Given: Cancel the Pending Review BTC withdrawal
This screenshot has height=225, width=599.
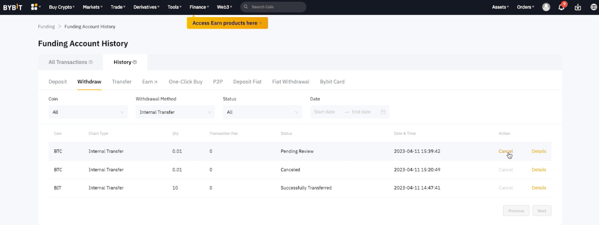Looking at the screenshot, I should pyautogui.click(x=506, y=152).
